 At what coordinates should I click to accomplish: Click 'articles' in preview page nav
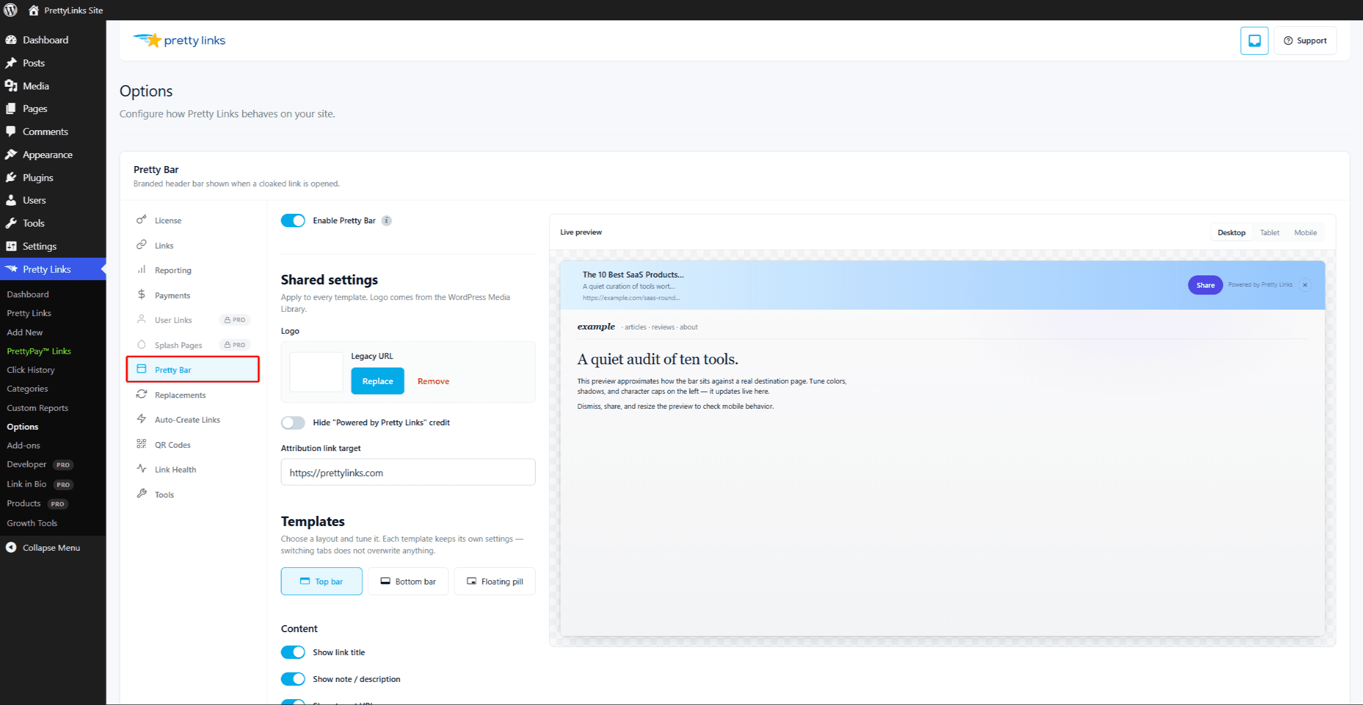635,327
